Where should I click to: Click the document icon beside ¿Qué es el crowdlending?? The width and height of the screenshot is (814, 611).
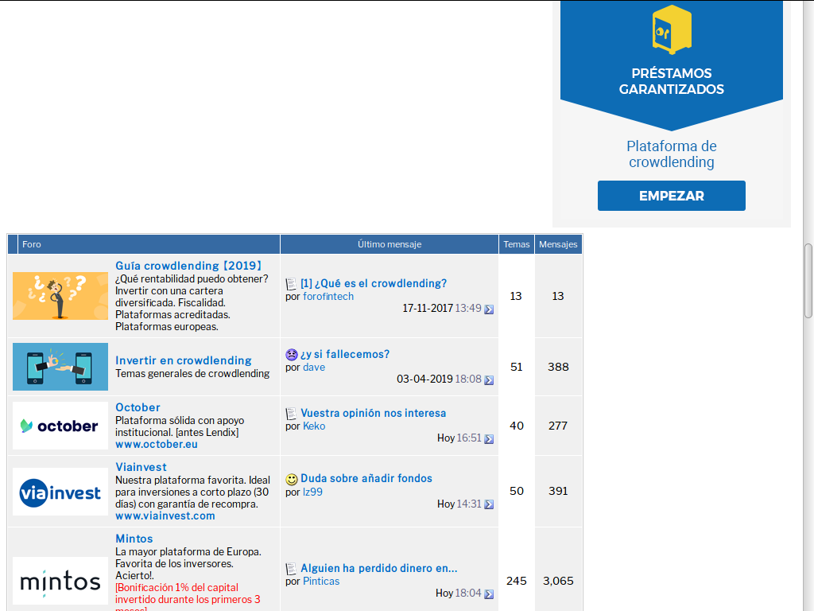coord(291,284)
